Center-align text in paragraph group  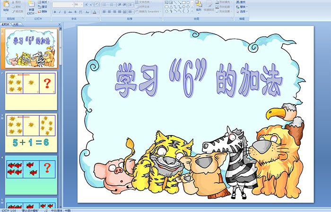click(x=109, y=12)
